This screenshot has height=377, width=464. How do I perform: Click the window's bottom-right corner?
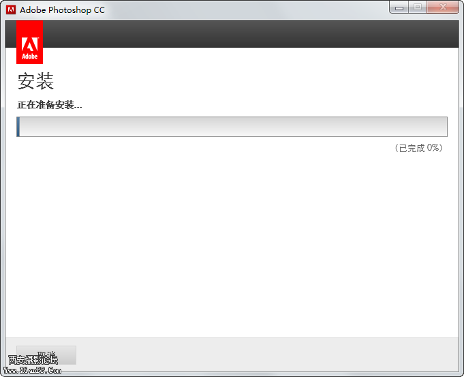pyautogui.click(x=461, y=374)
